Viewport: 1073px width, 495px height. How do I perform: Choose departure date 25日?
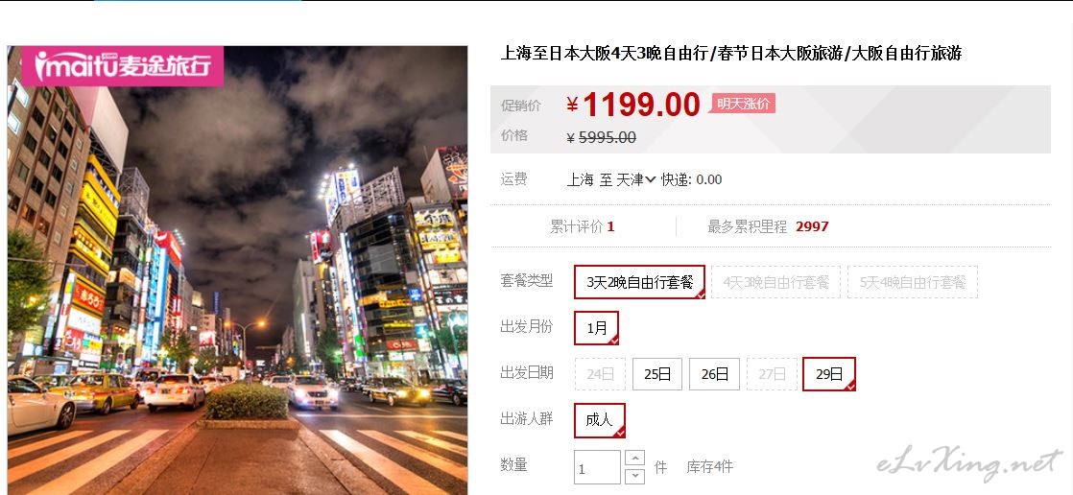coord(656,374)
